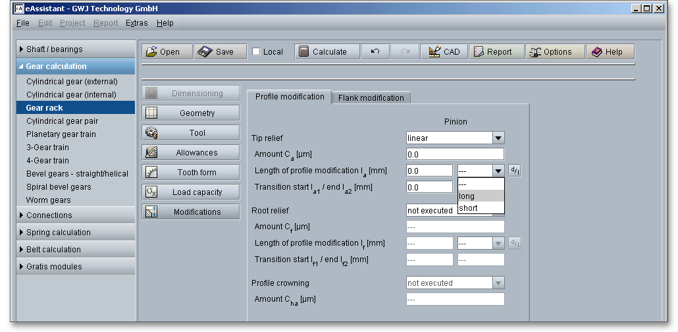Viewport: 678px width, 332px height.
Task: Open the Options settings button
Action: pyautogui.click(x=554, y=52)
